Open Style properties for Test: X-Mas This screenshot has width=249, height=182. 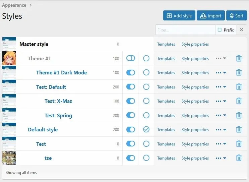point(195,101)
